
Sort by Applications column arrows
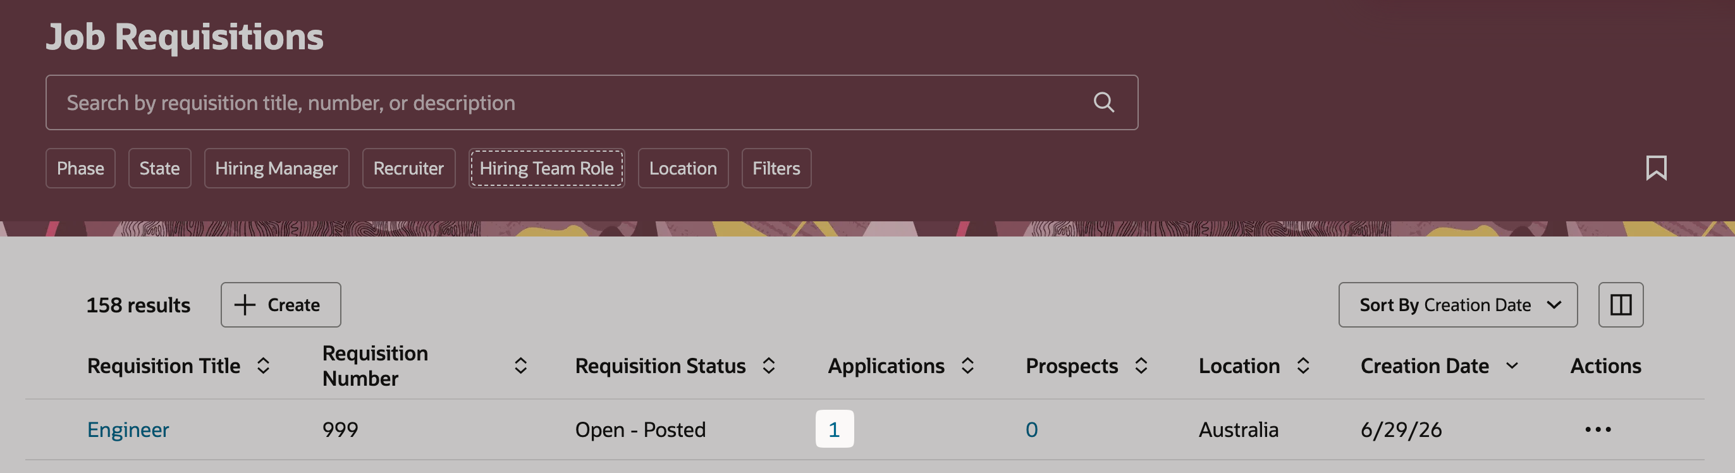coord(967,366)
